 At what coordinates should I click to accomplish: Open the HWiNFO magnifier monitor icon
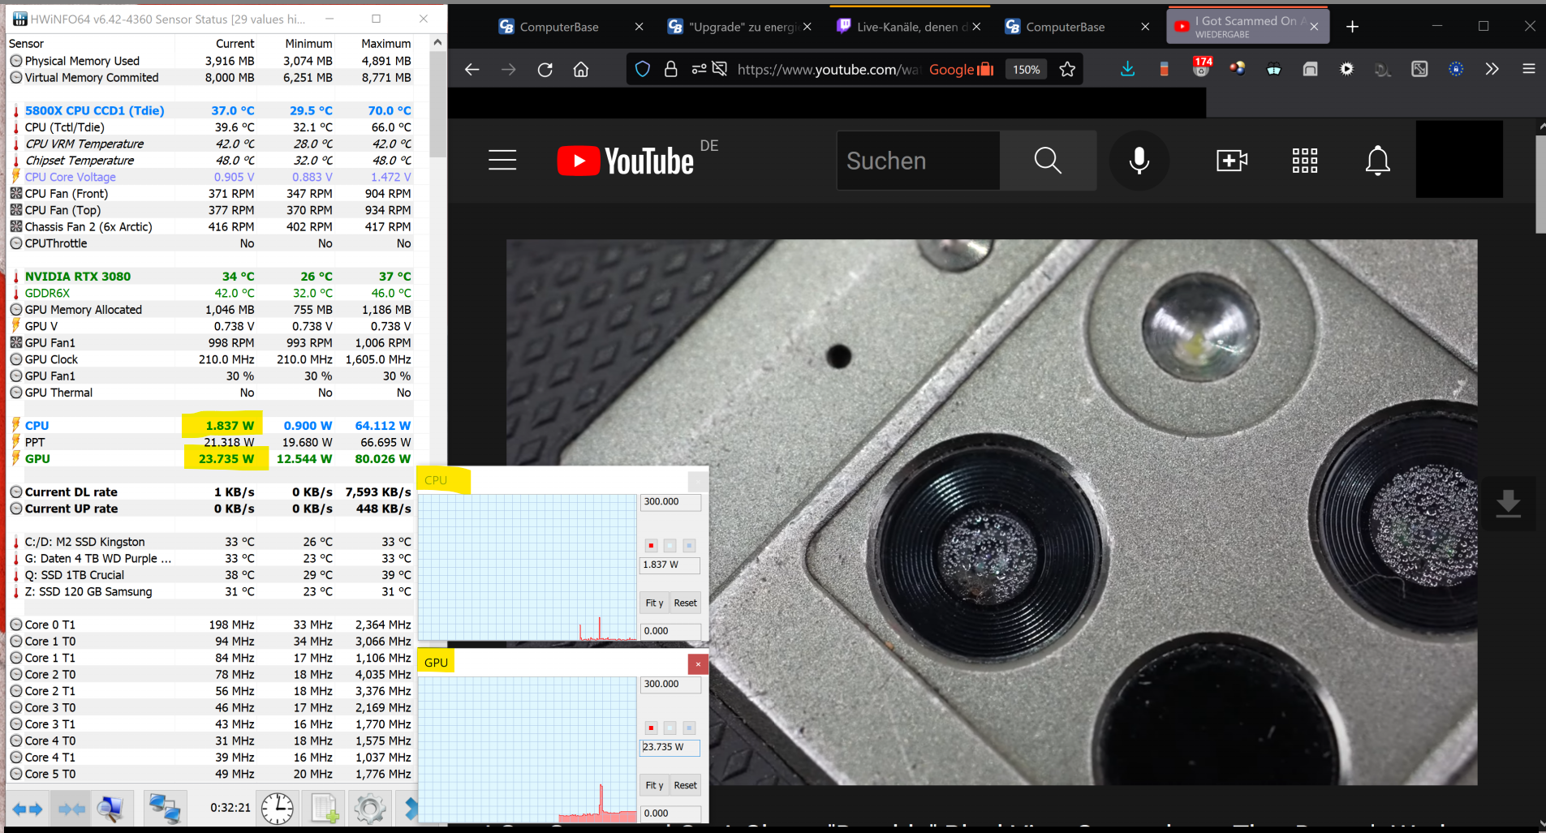[x=110, y=809]
